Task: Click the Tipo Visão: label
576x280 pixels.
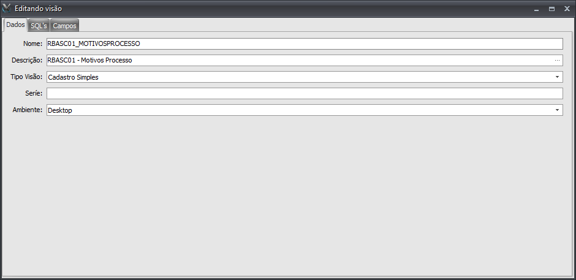Action: [27, 77]
